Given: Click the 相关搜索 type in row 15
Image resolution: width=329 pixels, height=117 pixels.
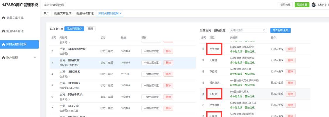Looking at the screenshot, I should 214,105.
